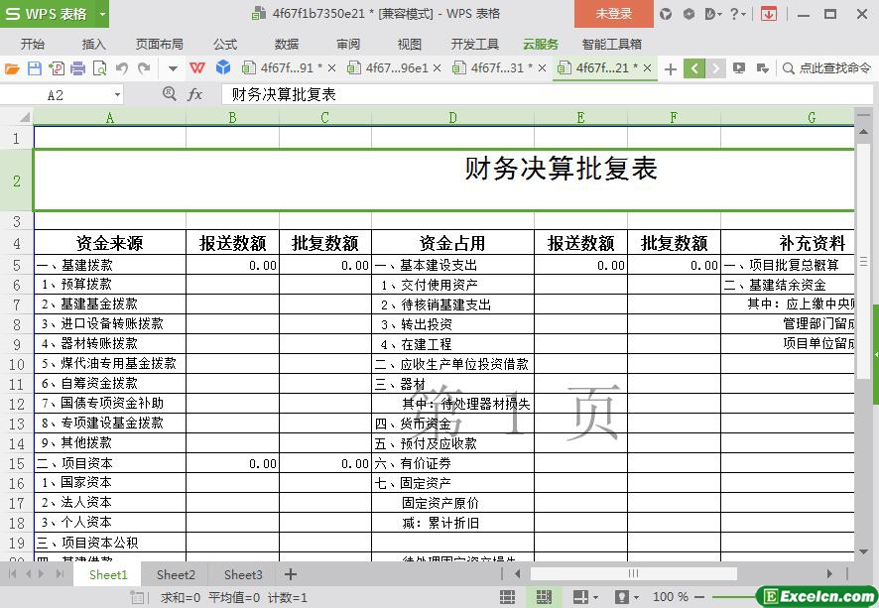Click the open folder icon in toolbar
879x608 pixels.
pyautogui.click(x=12, y=68)
